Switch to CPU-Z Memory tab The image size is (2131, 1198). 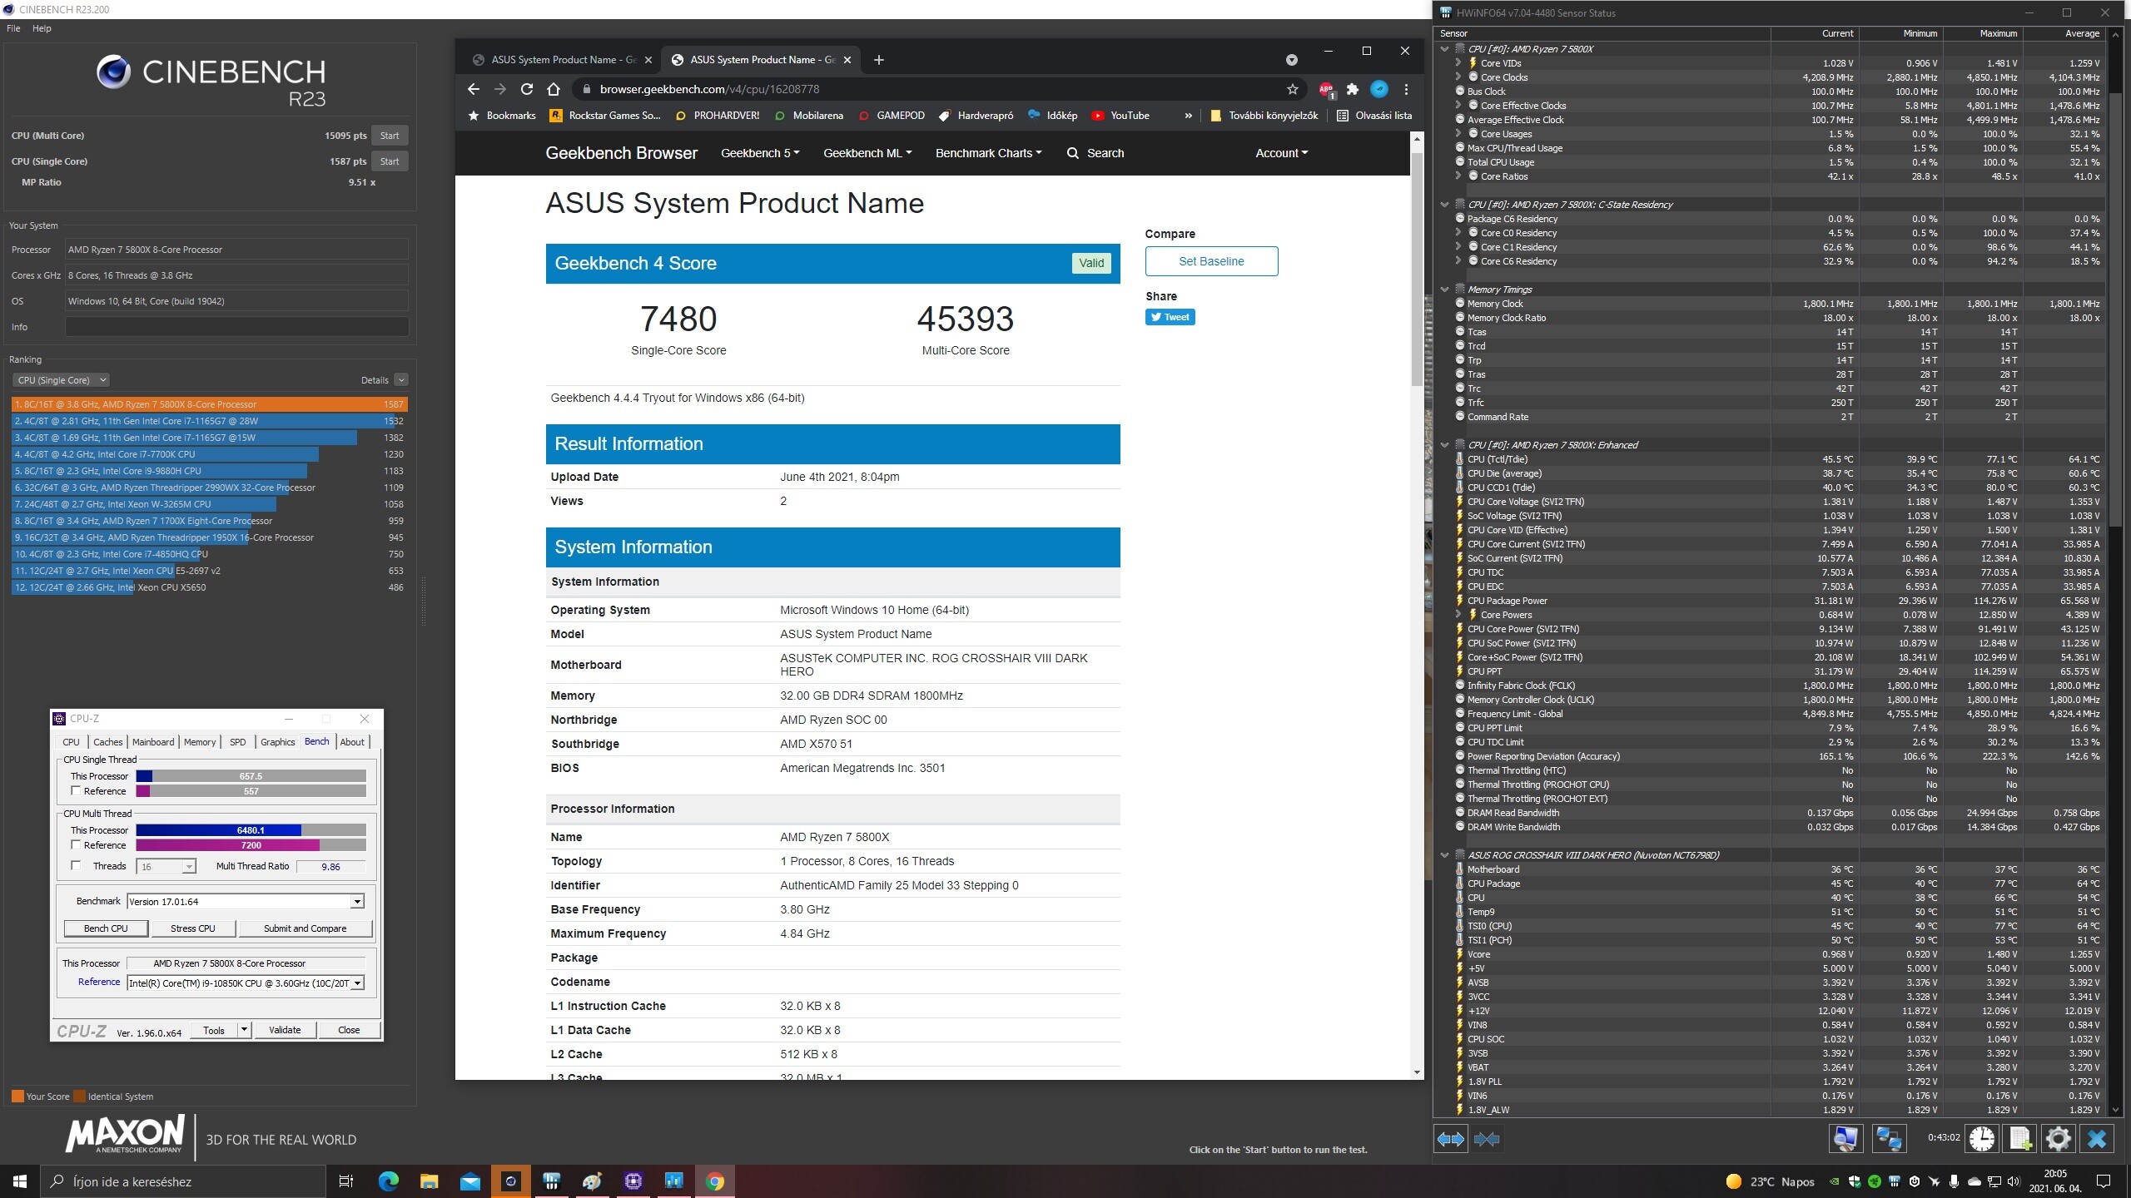200,742
